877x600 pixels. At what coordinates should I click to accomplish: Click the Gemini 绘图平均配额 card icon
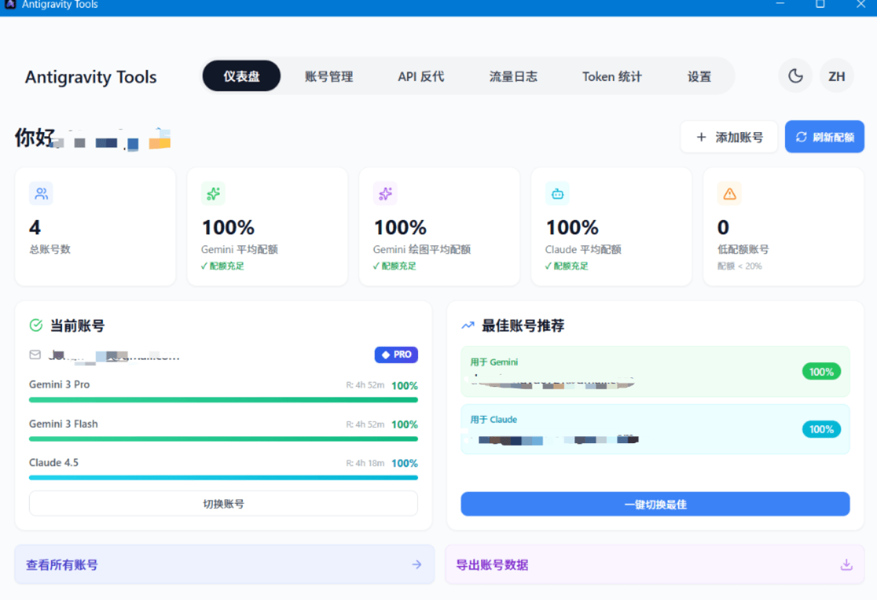point(385,194)
